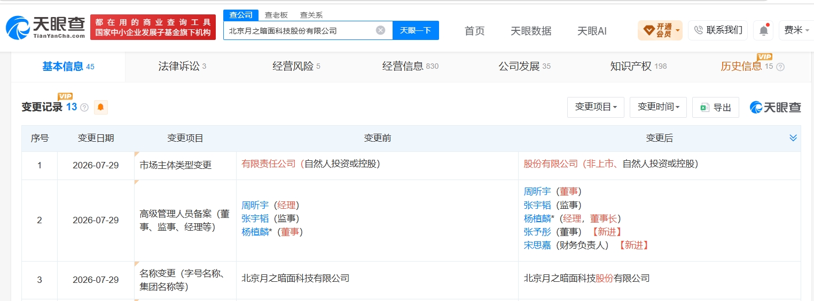Screen dimensions: 814x301
Task: Export records with the 导出 Excel button
Action: coord(715,107)
